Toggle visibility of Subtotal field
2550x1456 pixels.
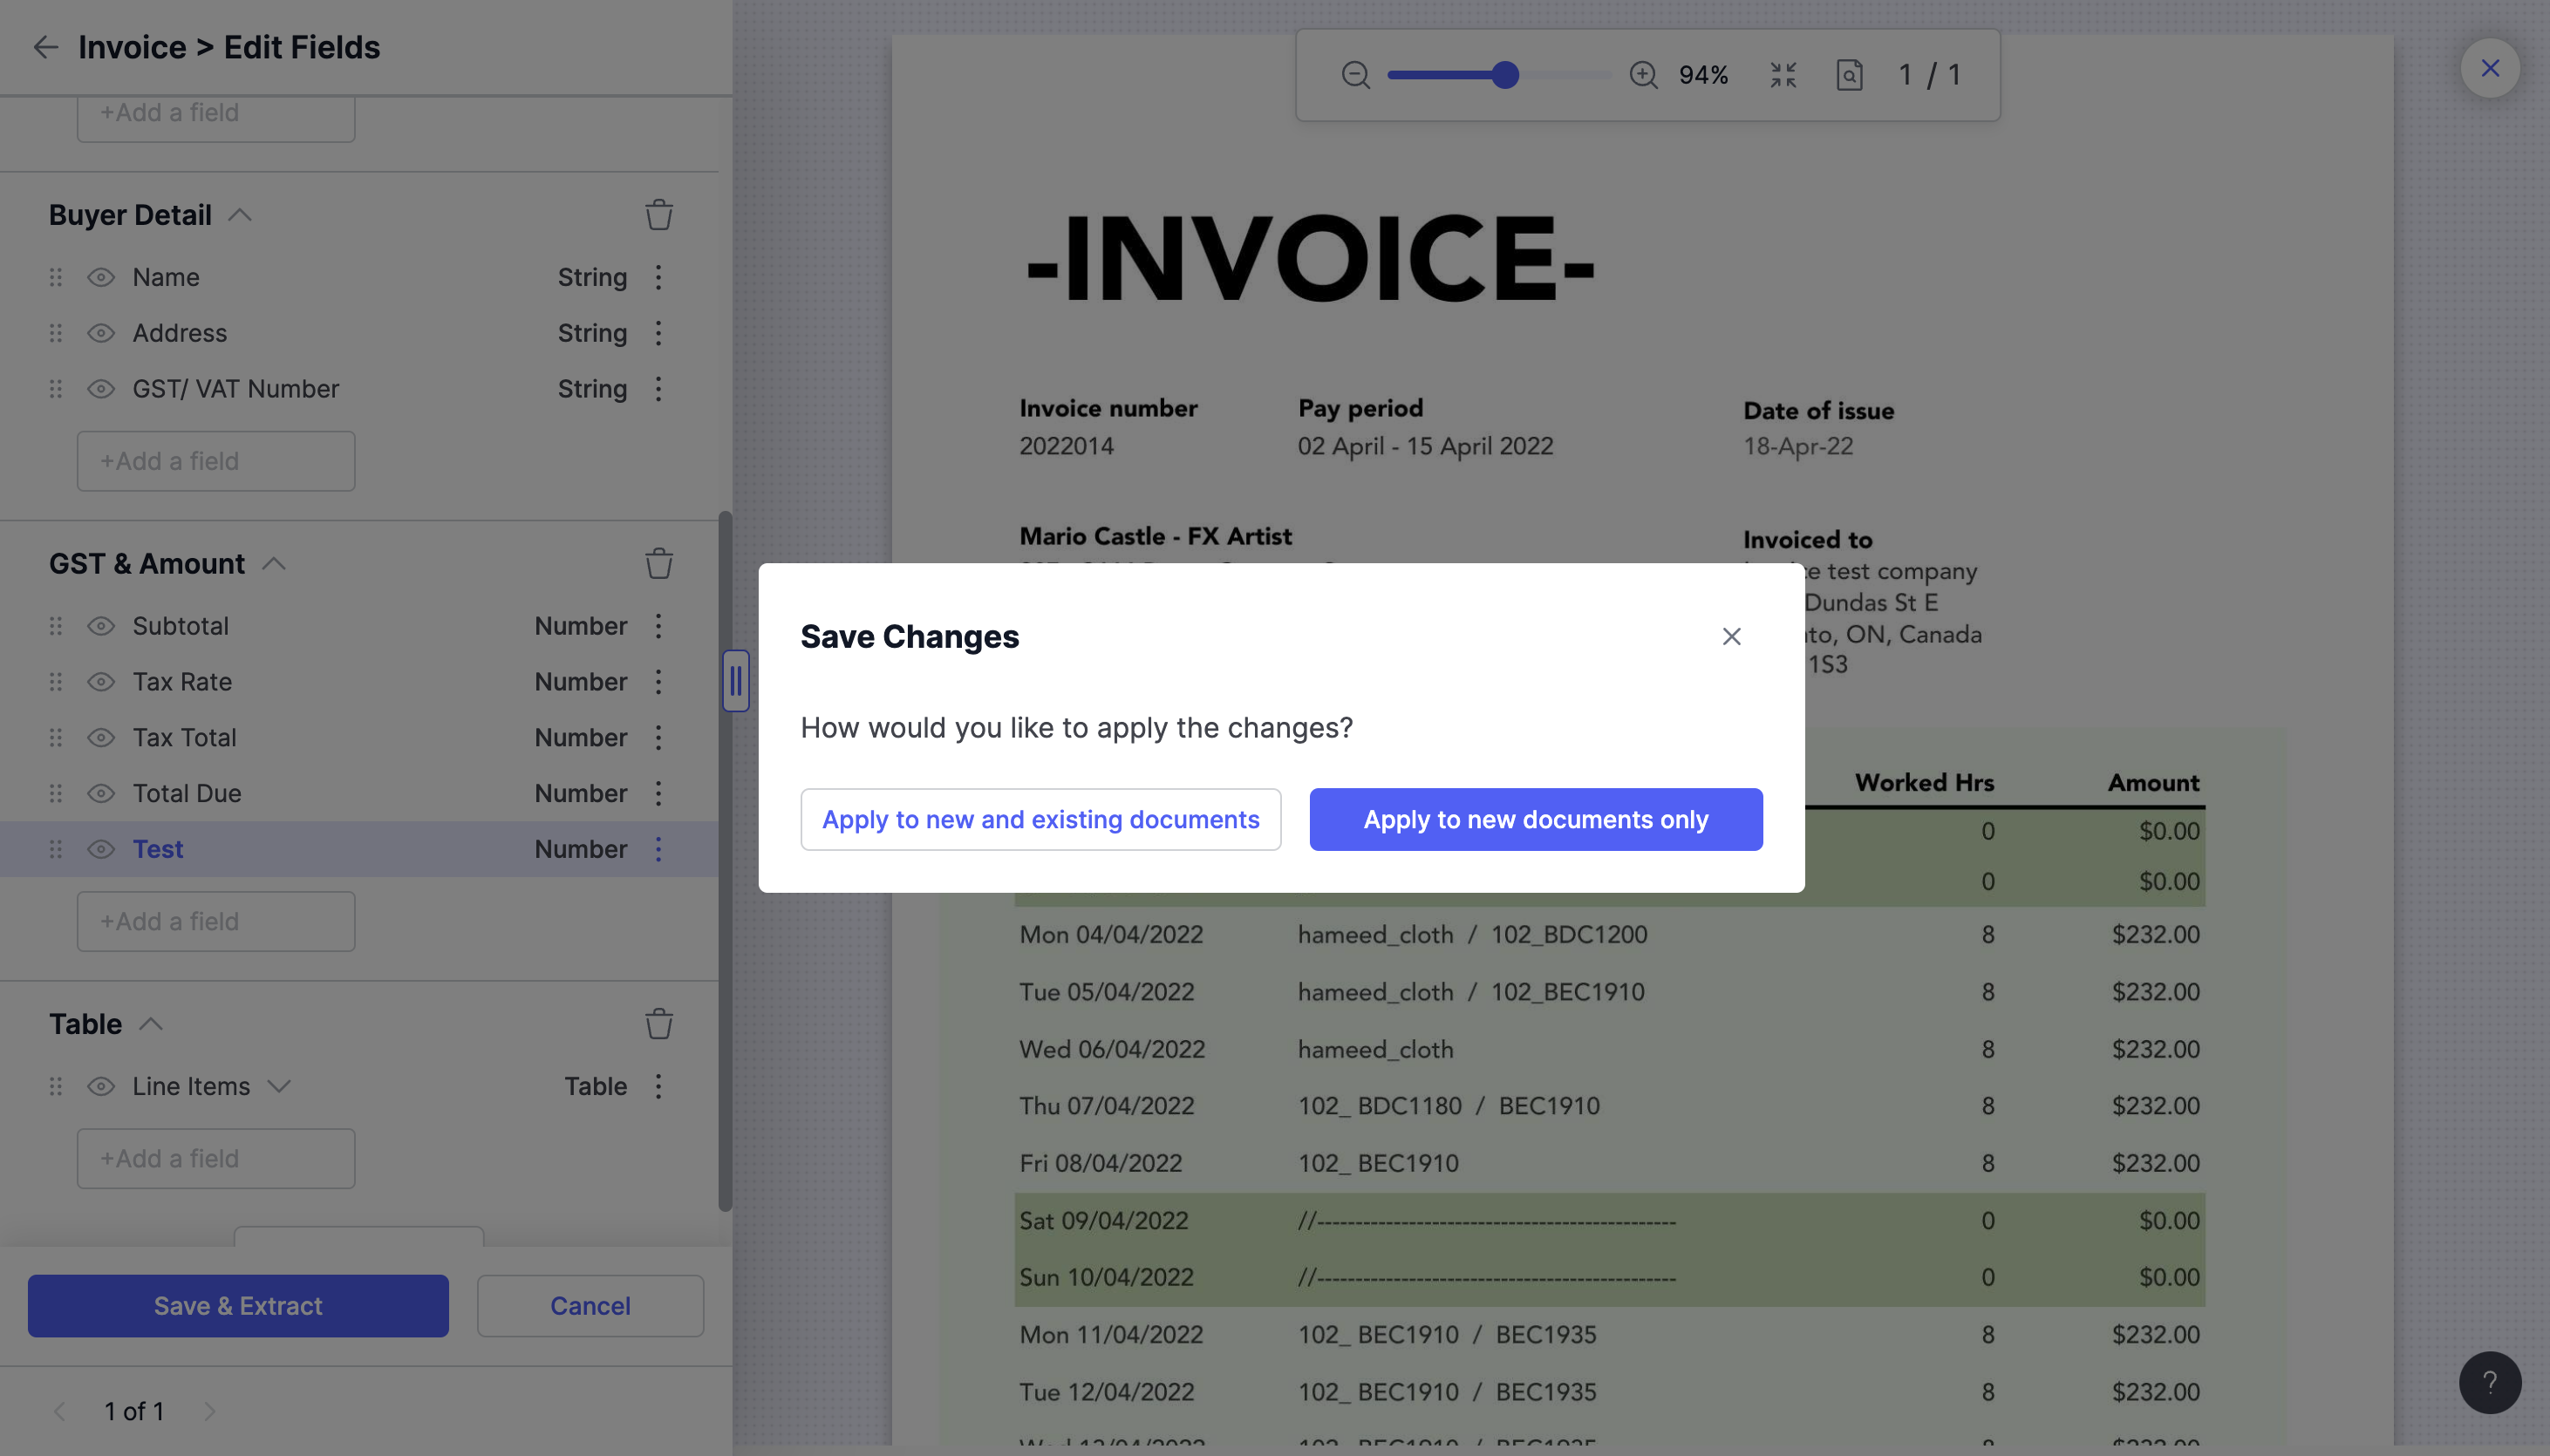click(101, 626)
